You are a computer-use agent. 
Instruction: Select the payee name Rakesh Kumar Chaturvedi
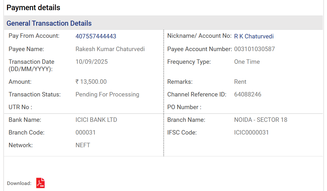[x=110, y=49]
